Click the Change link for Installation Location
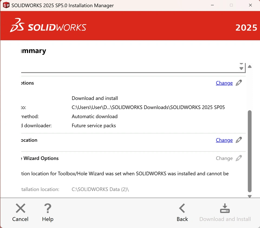The width and height of the screenshot is (260, 228). tap(224, 140)
